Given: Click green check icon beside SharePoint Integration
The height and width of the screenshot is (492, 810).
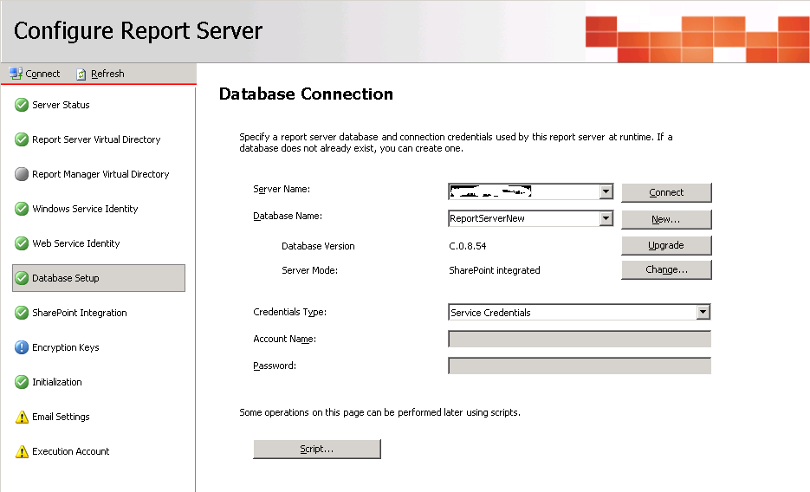Looking at the screenshot, I should [x=22, y=313].
